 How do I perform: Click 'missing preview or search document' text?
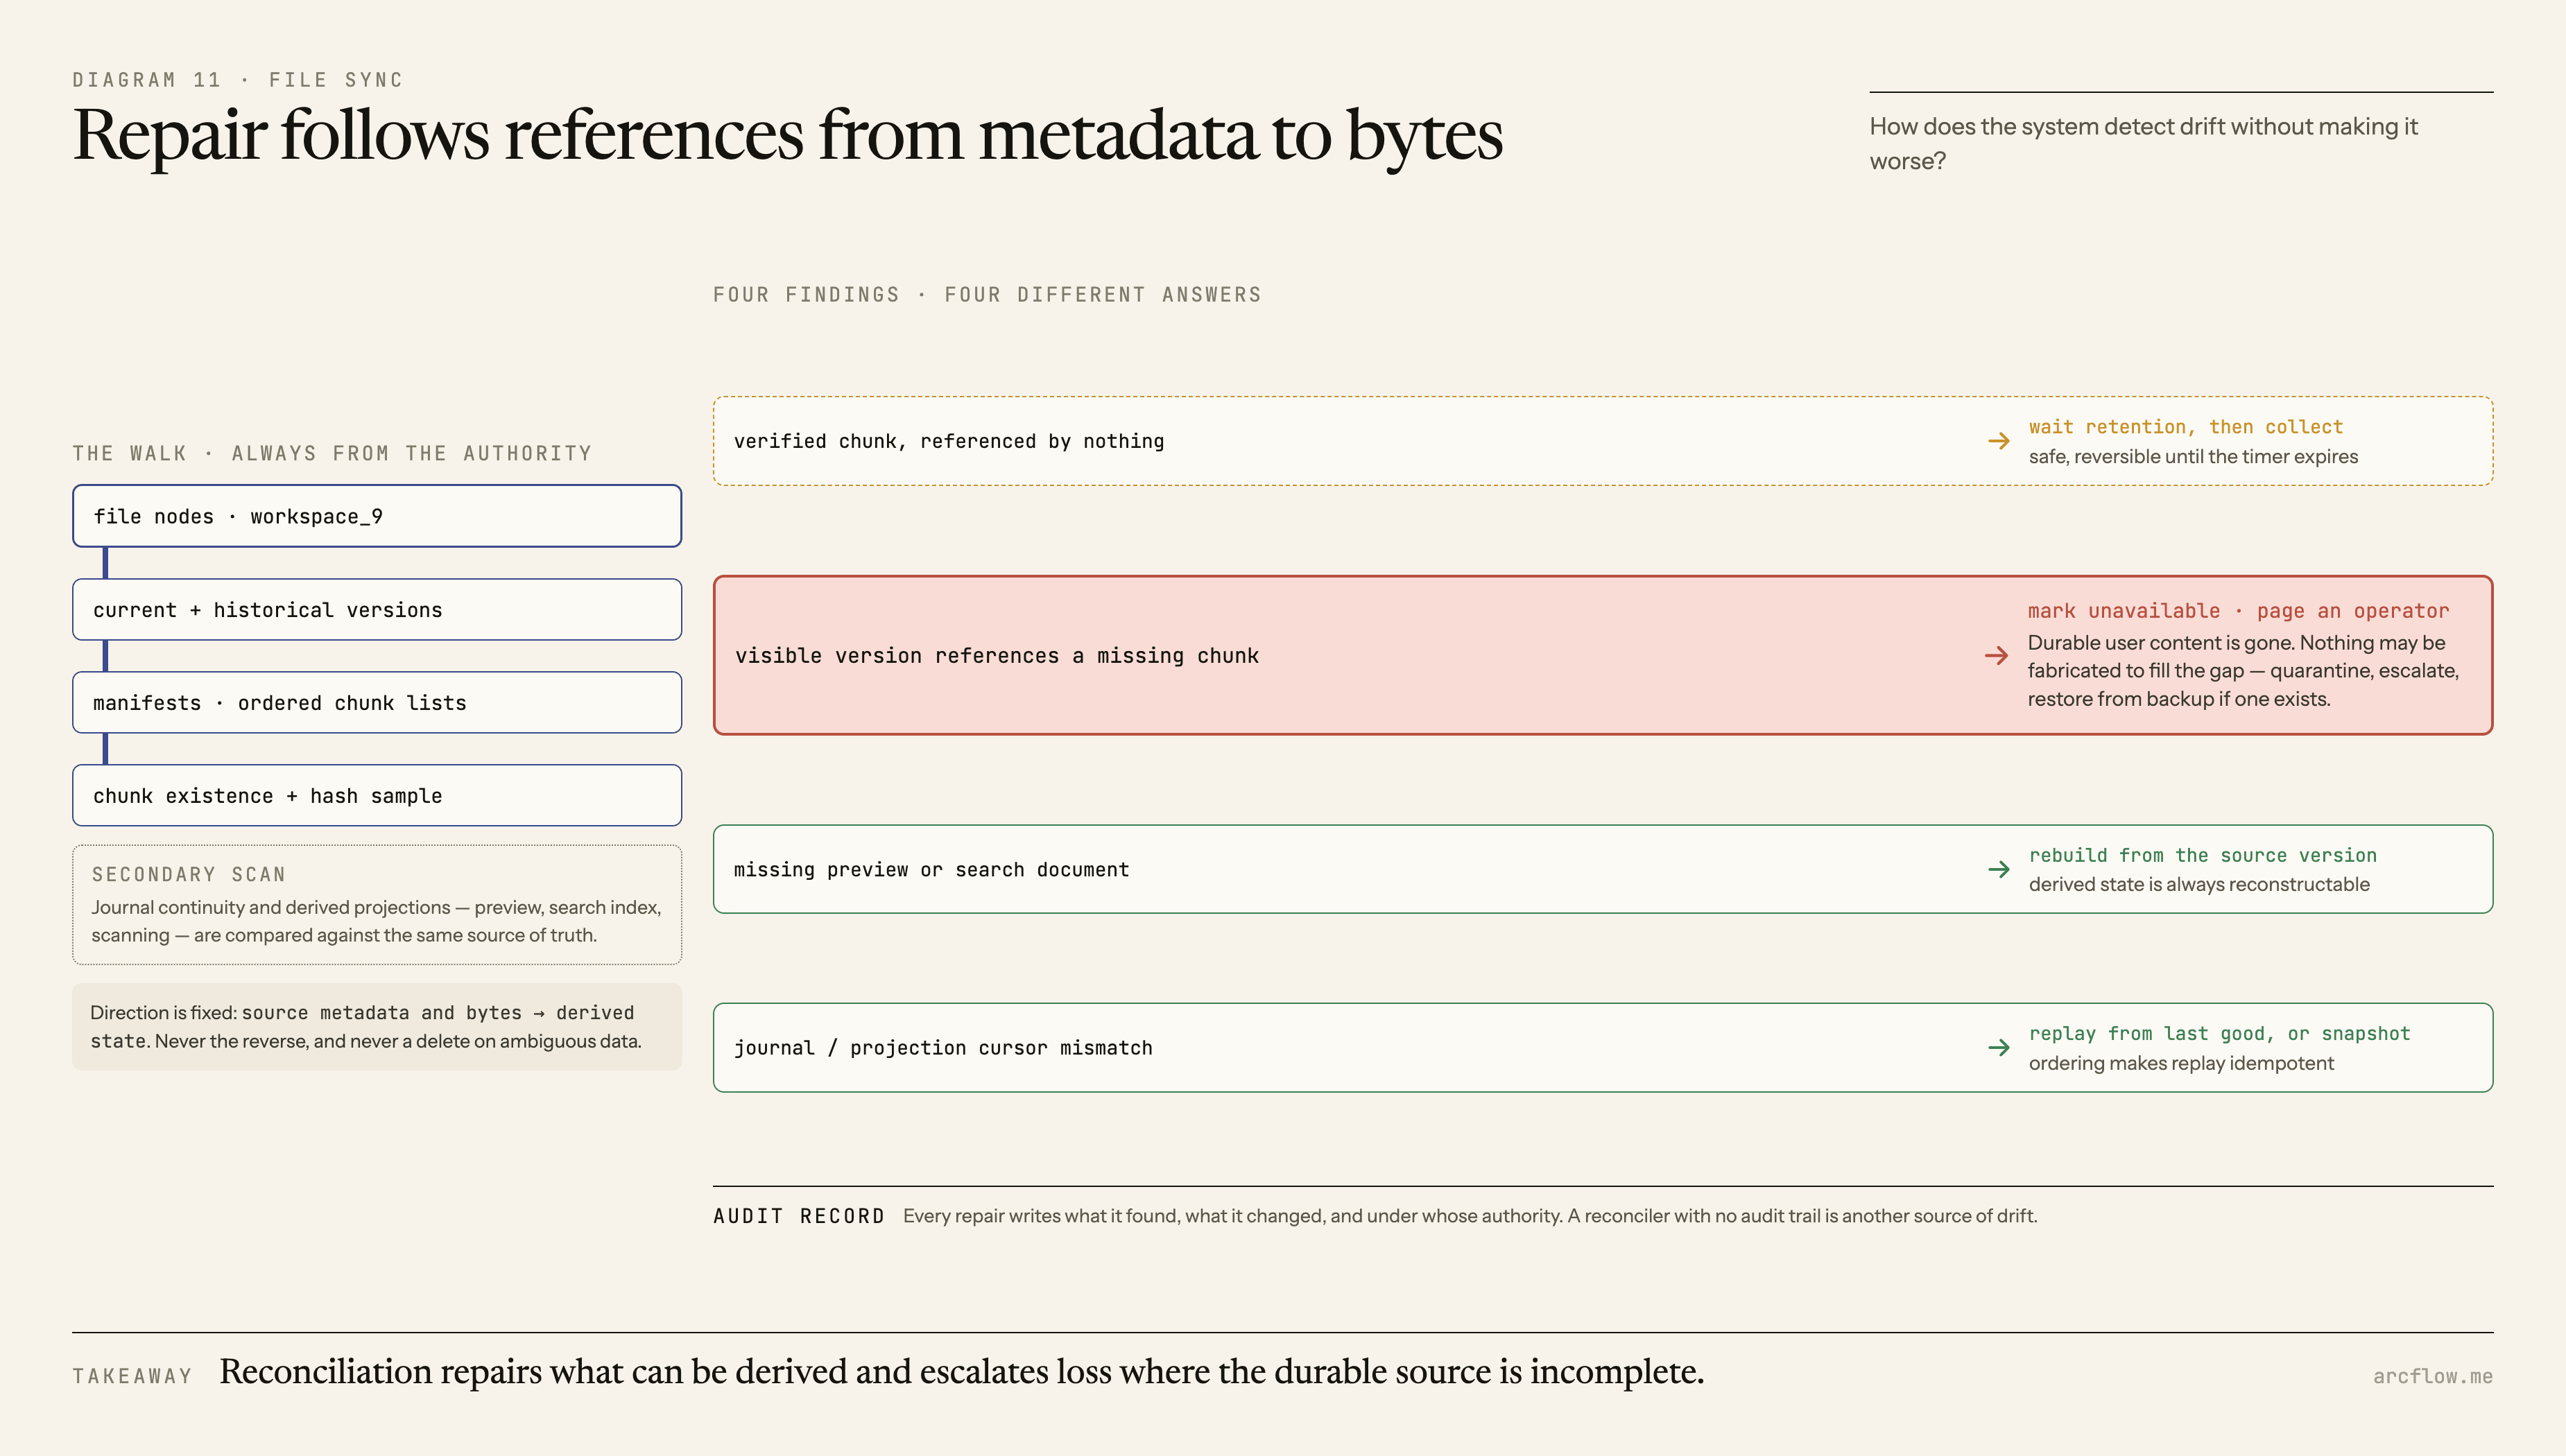coord(931,869)
